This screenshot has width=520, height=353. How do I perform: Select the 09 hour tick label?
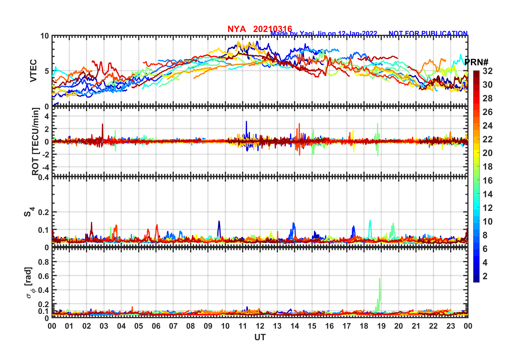point(208,326)
